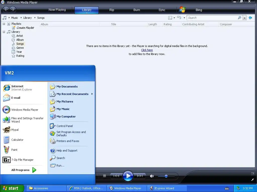Screen dimensions: 257x192
Task: Open My Documents from Start menu
Action: pos(71,86)
